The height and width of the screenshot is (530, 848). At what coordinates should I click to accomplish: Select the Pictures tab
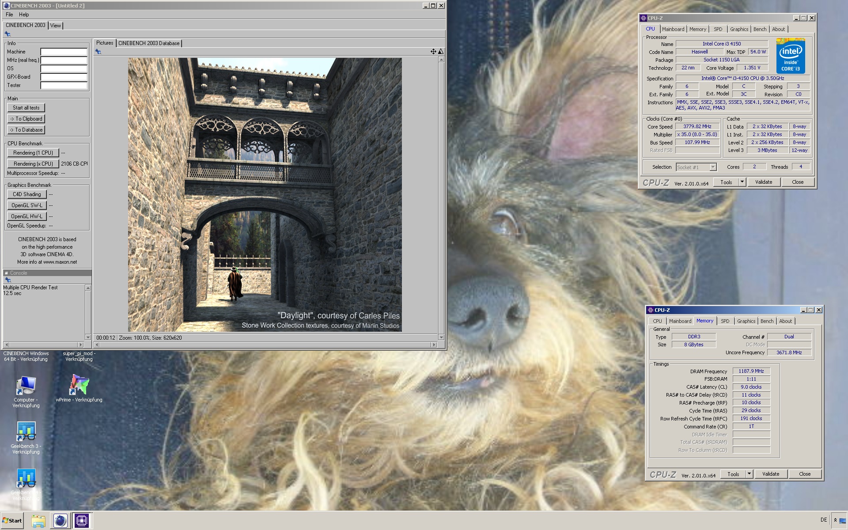[105, 43]
